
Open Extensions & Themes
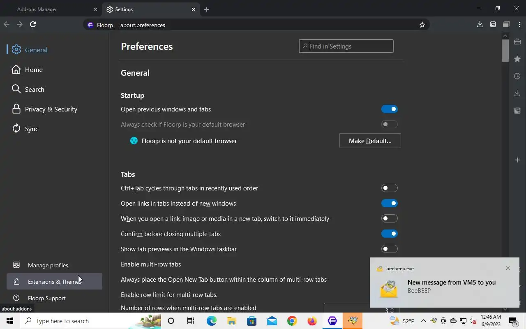[x=54, y=282]
